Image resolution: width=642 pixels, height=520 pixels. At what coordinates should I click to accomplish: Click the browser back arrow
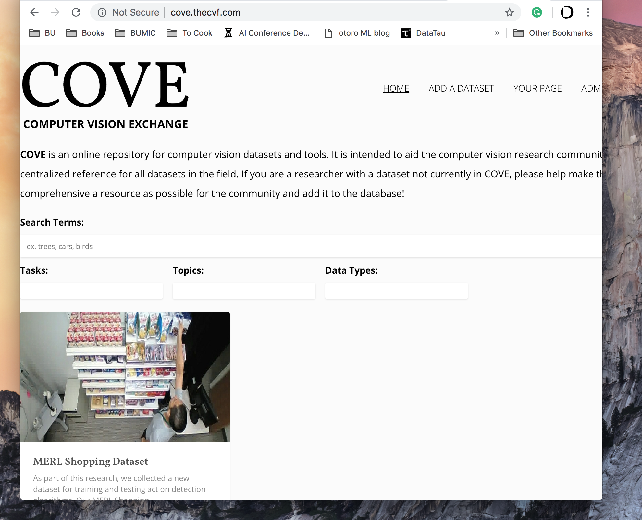pos(34,12)
